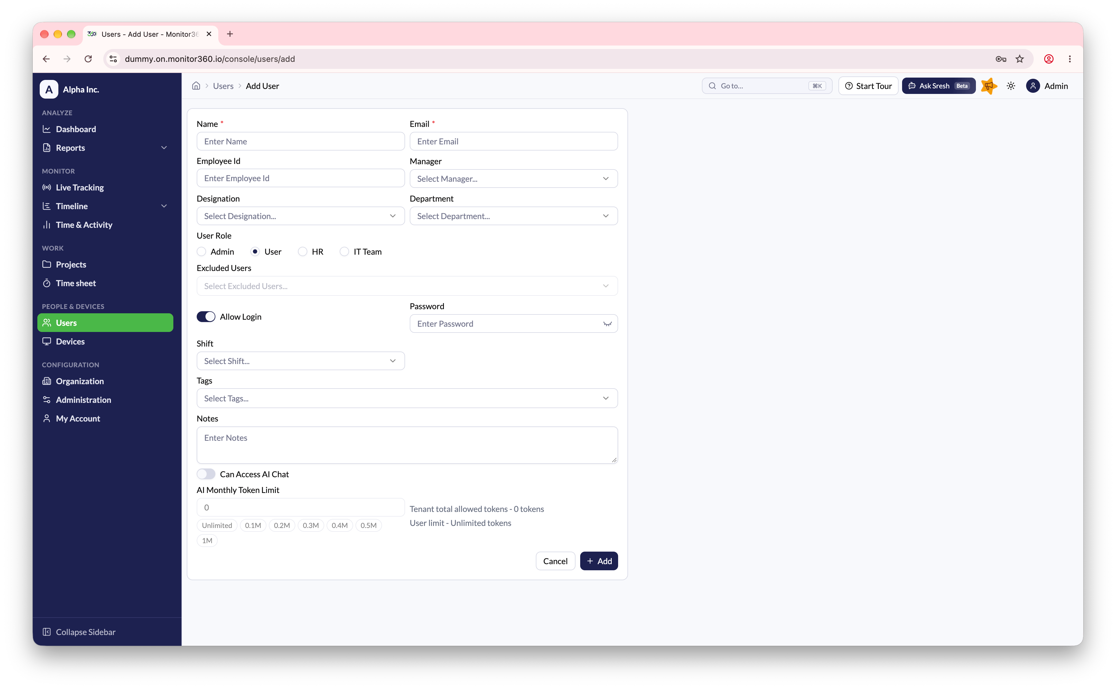Click the browser back arrow
Screen dimensions: 1116x689
(46, 59)
